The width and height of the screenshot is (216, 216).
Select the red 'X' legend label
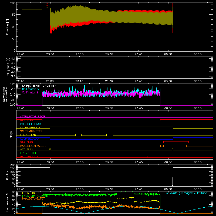[47, 5]
